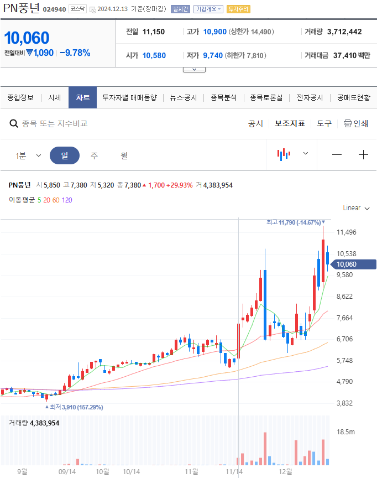This screenshot has width=377, height=478.
Task: Click the -9.78% change percentage
Action: coord(75,53)
